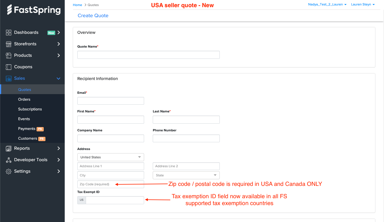
Task: Open the Subscriptions menu item
Action: point(30,109)
